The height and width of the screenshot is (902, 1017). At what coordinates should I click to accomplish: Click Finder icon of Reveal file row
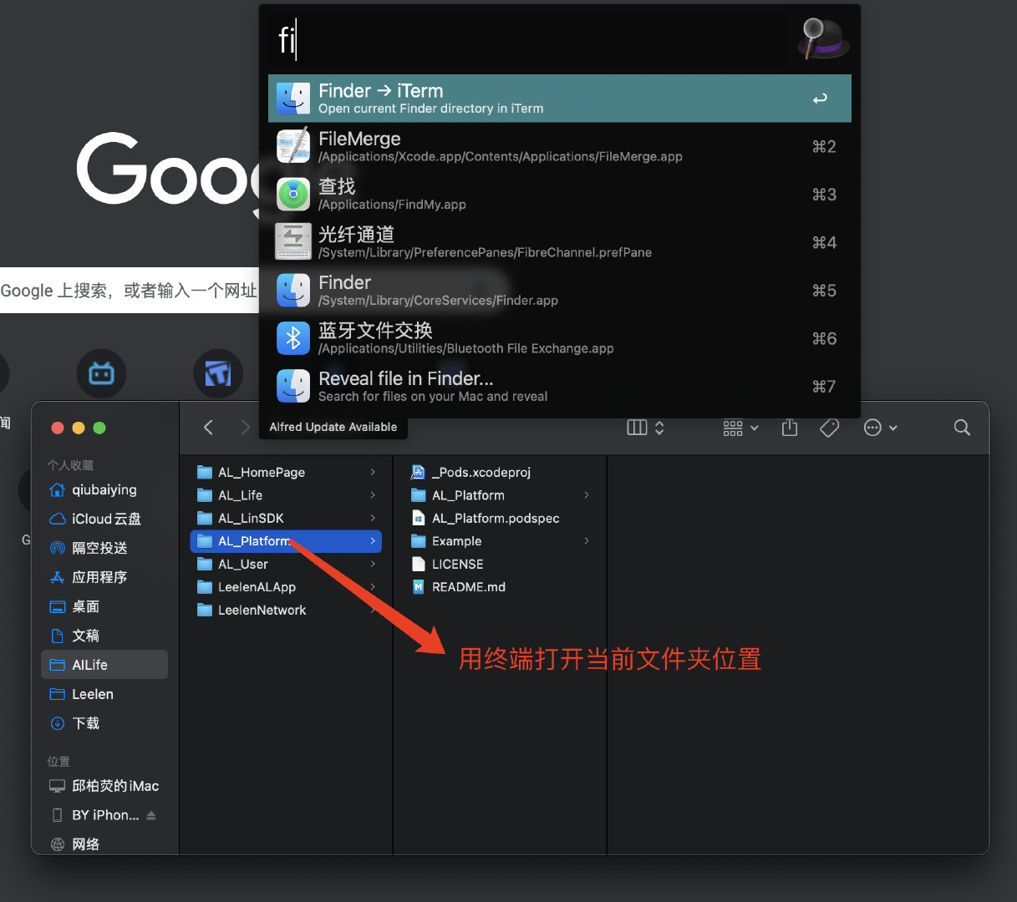pyautogui.click(x=293, y=387)
